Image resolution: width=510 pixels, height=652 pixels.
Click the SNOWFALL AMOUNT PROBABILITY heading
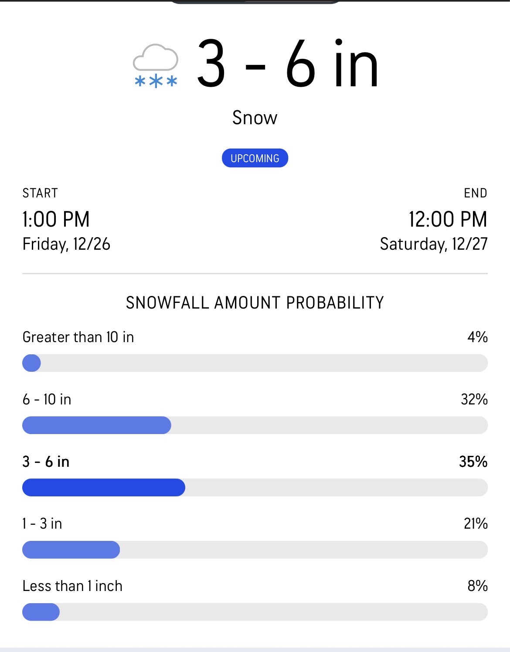255,303
